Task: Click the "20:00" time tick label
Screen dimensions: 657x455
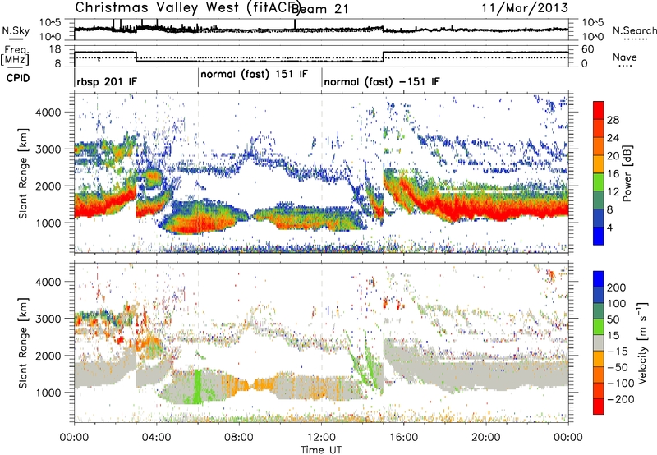Action: click(485, 438)
